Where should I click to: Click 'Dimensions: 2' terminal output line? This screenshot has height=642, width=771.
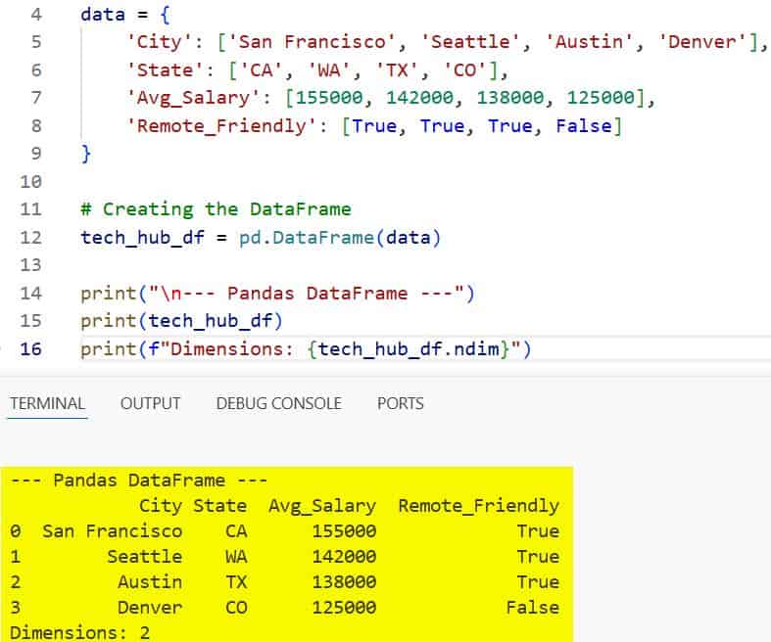[x=79, y=632]
